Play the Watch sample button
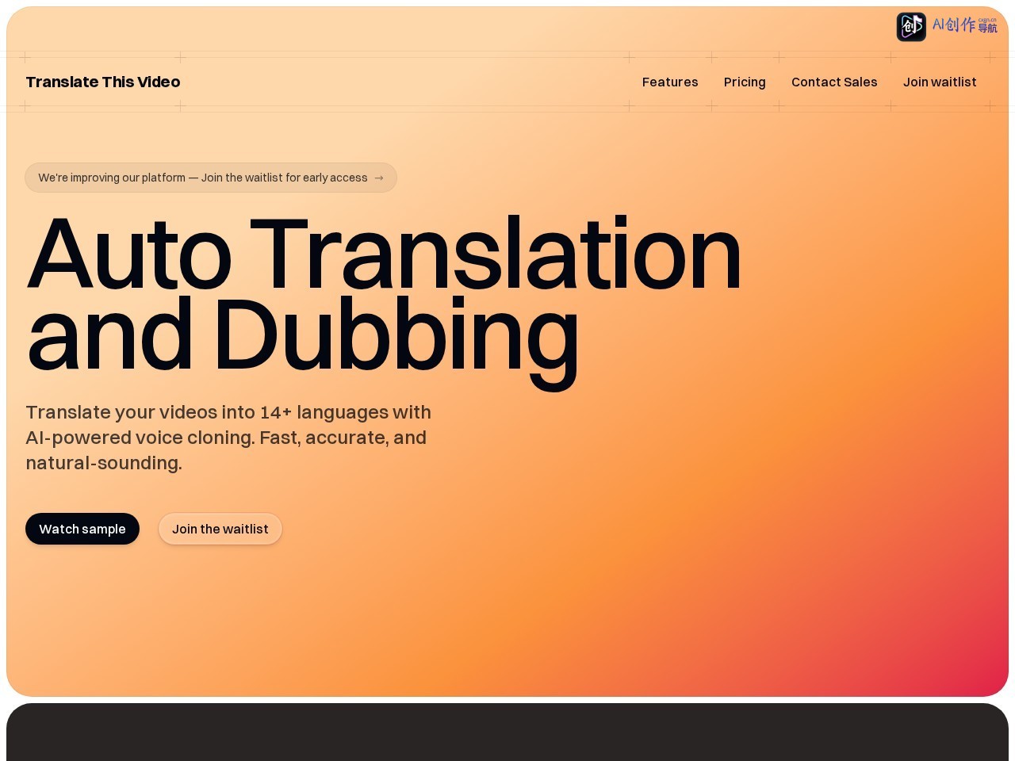Image resolution: width=1015 pixels, height=761 pixels. (x=82, y=529)
